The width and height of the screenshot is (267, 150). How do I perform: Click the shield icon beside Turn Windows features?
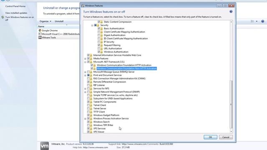[x=3, y=17]
